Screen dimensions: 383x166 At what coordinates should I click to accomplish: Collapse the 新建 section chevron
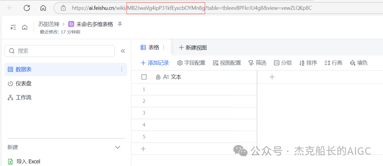pyautogui.click(x=118, y=147)
